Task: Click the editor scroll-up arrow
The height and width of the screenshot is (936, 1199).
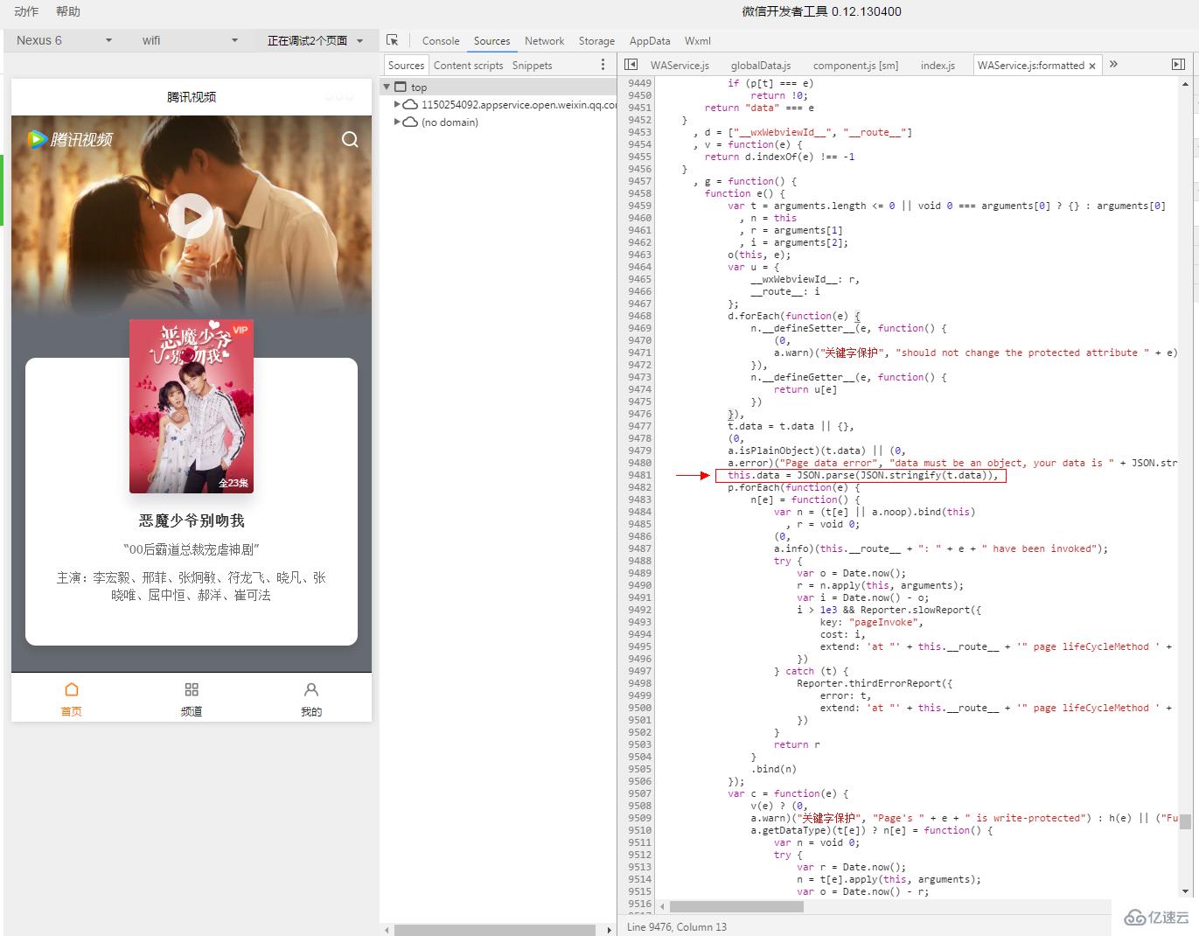Action: [1185, 85]
